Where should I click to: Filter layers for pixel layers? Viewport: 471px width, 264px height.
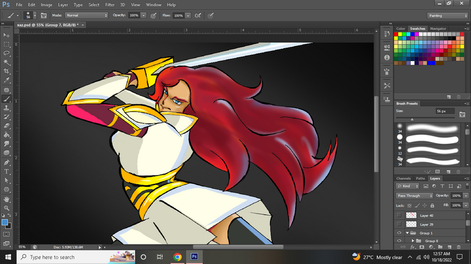pyautogui.click(x=426, y=186)
